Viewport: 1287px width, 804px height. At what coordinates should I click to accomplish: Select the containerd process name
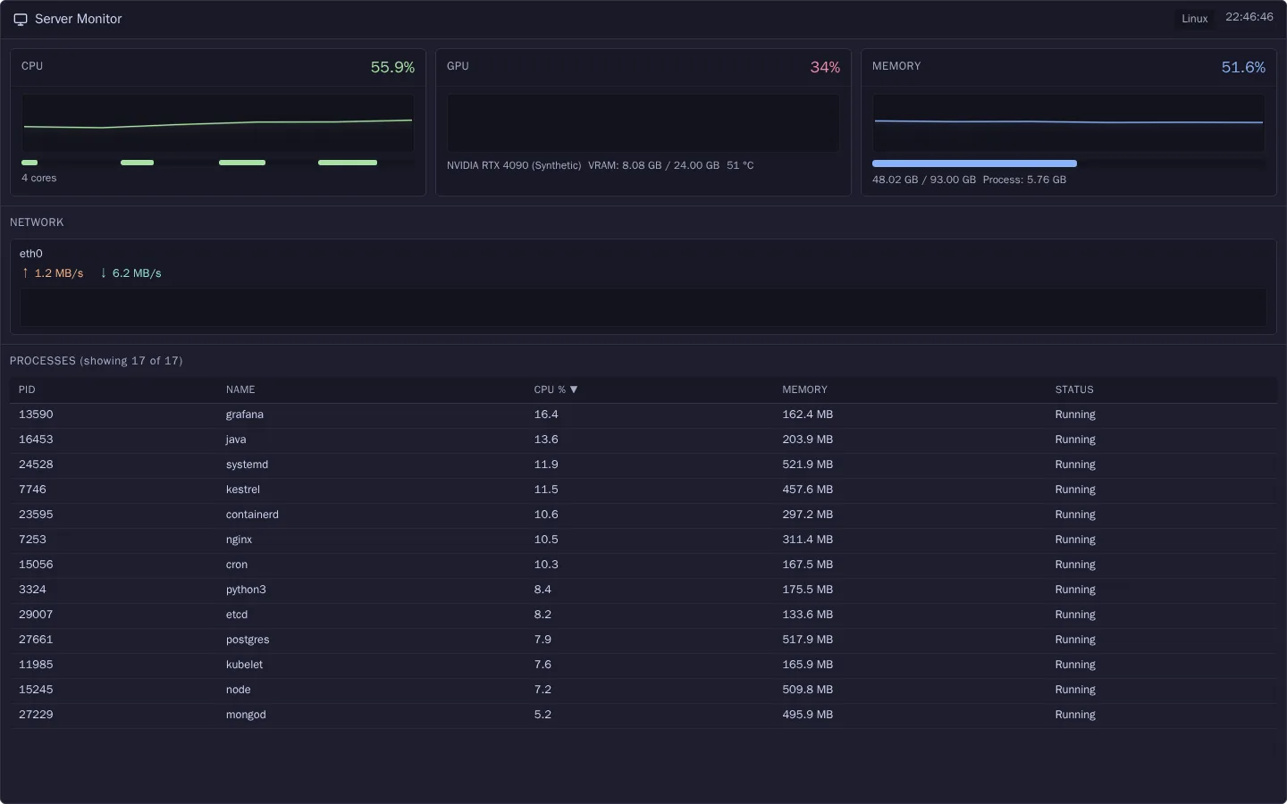tap(252, 515)
